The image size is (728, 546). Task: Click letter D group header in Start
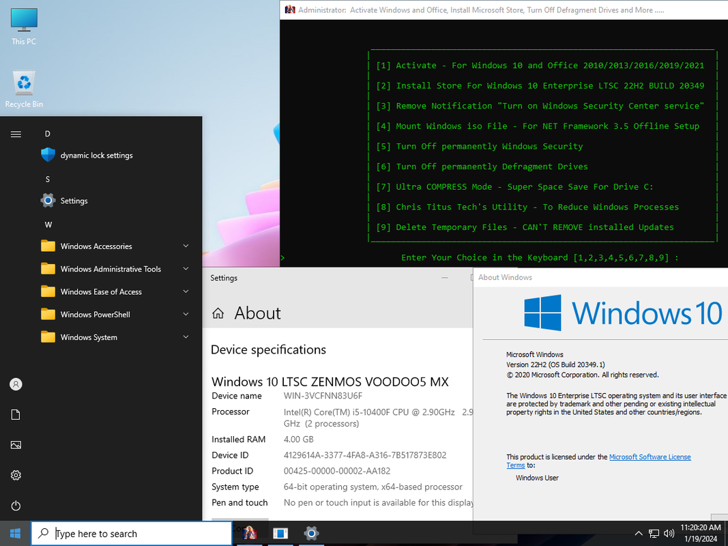47,134
